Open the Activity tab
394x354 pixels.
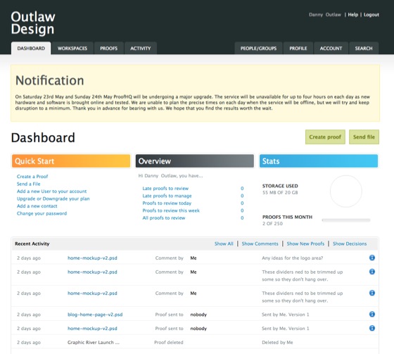141,49
